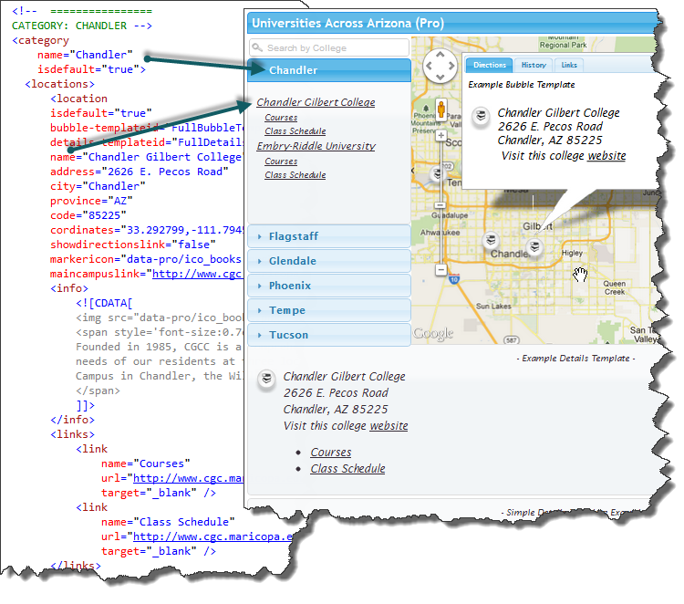Open Class Schedule under Embry-Riddle University
This screenshot has width=684, height=604.
(x=295, y=174)
